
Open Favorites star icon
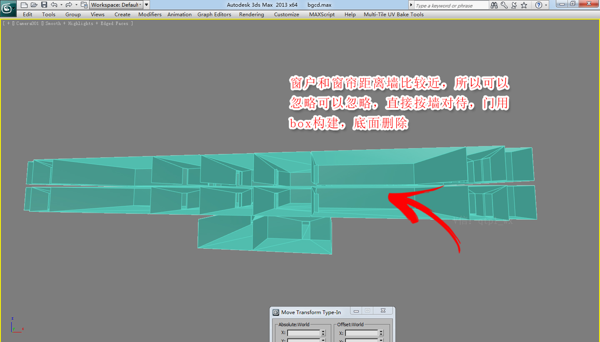(524, 5)
